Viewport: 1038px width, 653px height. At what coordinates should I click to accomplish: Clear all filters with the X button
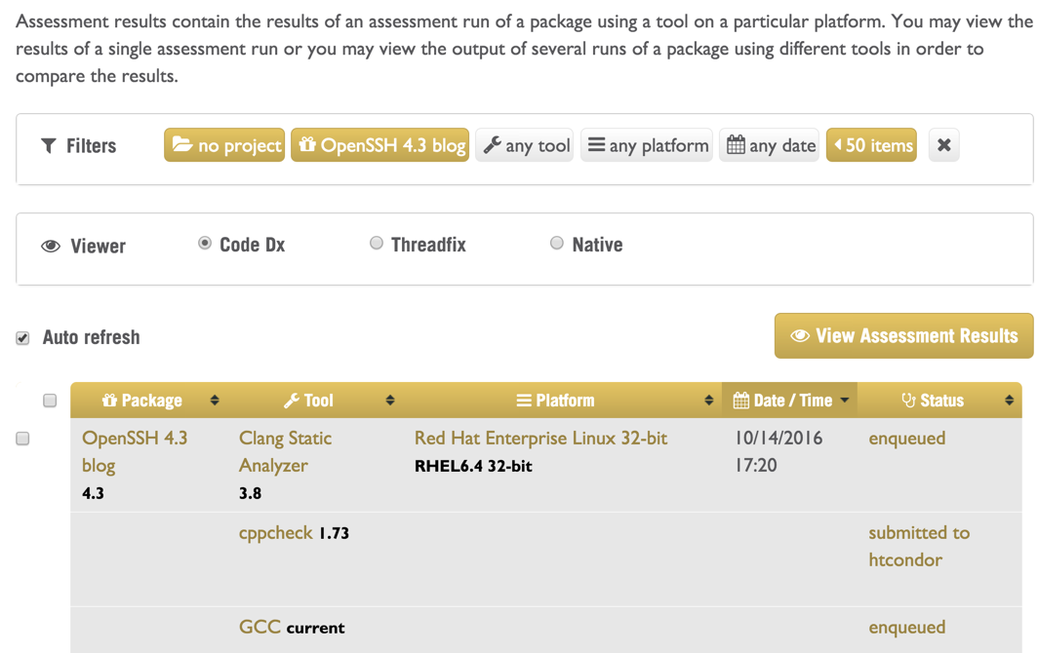coord(944,145)
